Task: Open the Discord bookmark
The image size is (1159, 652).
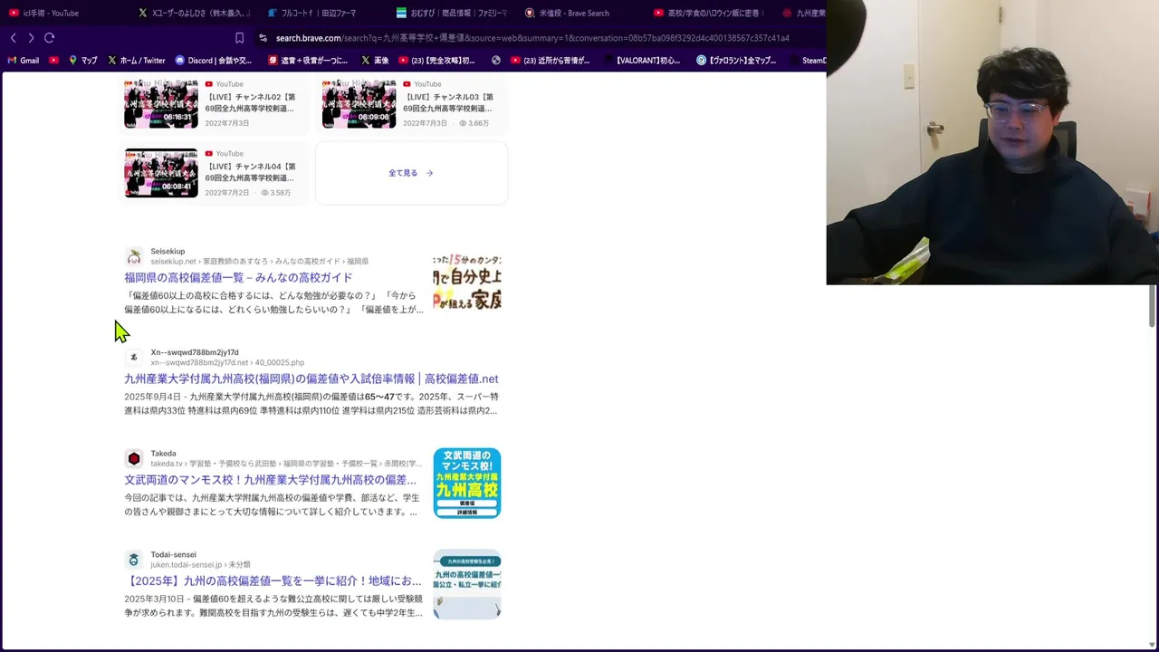Action: (214, 61)
